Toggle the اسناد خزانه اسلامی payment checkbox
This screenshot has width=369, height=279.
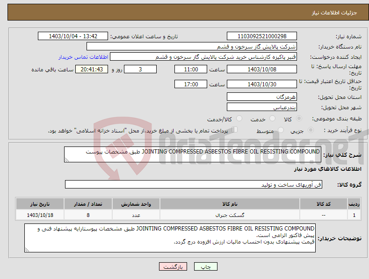235,130
